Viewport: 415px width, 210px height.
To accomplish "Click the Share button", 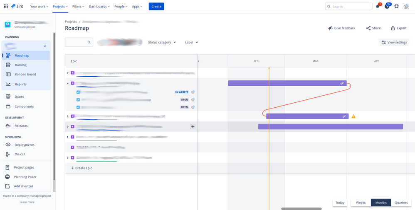I will [373, 28].
